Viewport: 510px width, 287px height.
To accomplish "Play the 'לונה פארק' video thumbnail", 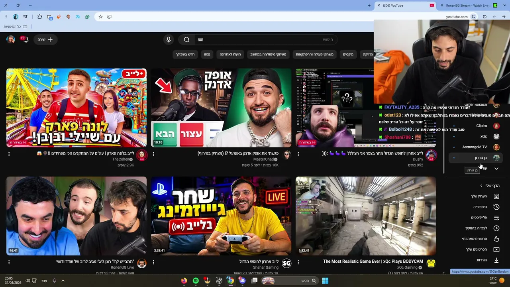I will tap(76, 108).
